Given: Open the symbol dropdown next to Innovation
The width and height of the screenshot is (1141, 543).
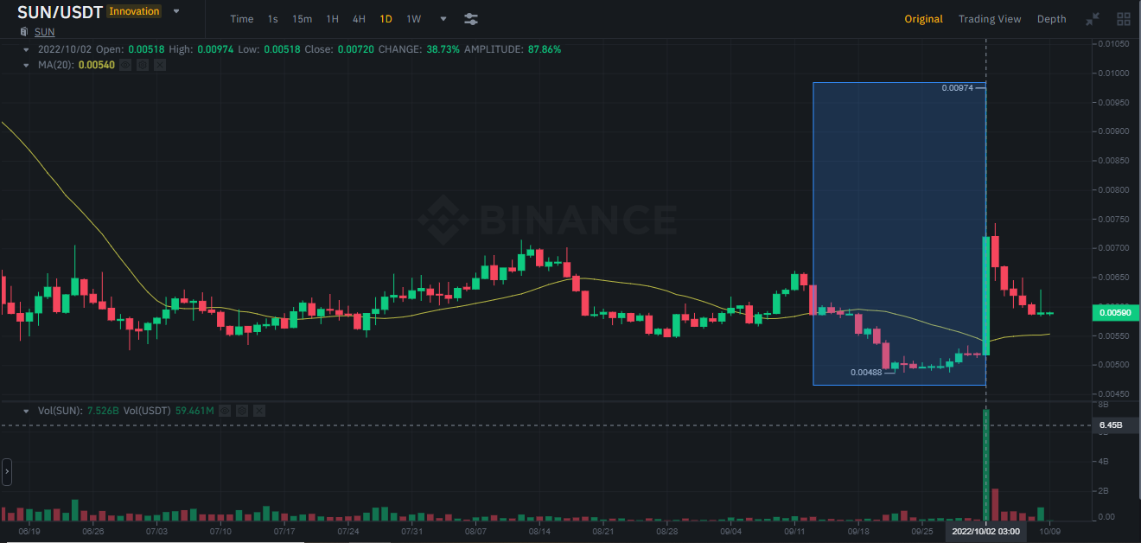Looking at the screenshot, I should click(176, 11).
